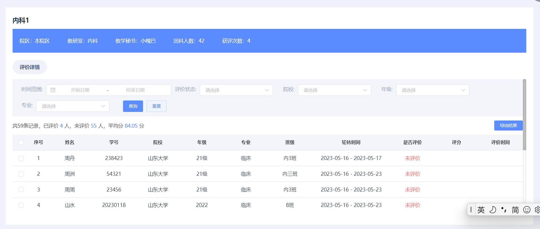The width and height of the screenshot is (540, 229).
Task: Open the 专业 dropdown
Action: (73, 106)
